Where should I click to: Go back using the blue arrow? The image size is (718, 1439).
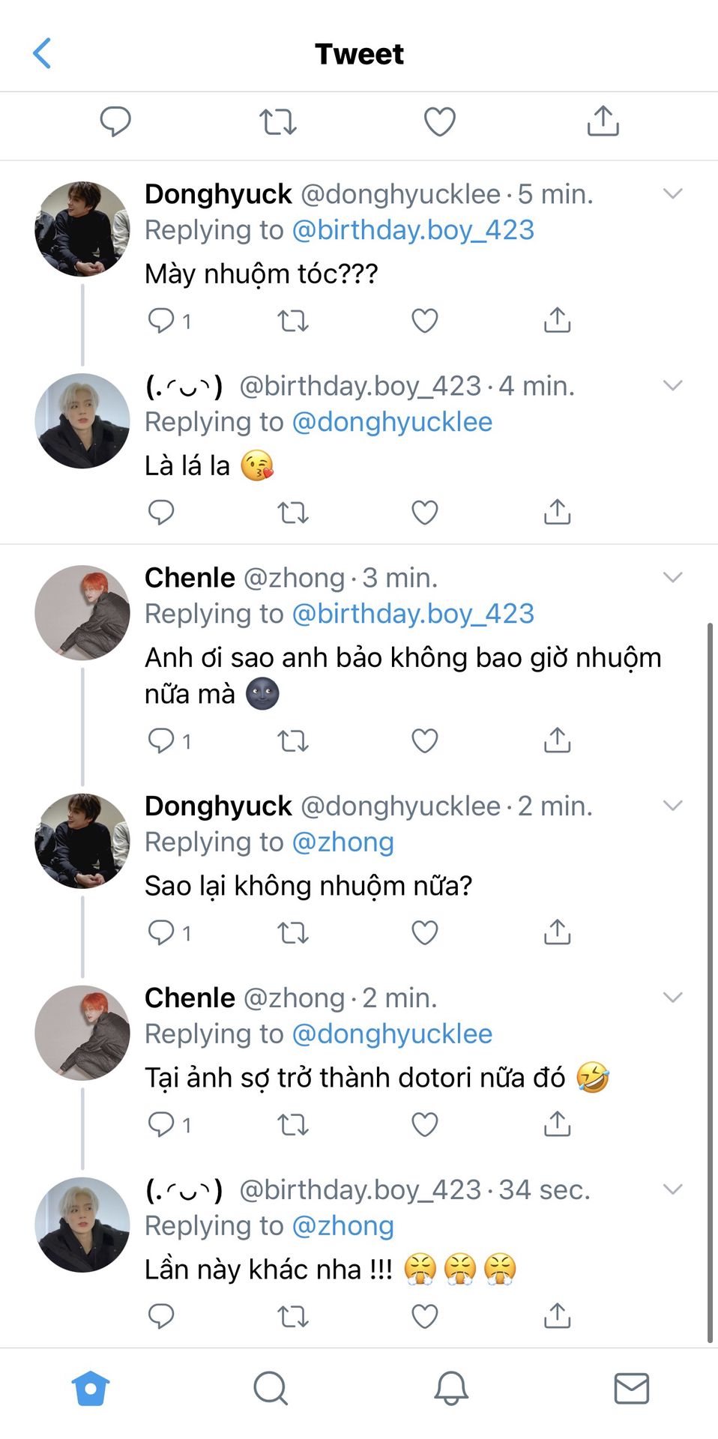click(x=42, y=53)
